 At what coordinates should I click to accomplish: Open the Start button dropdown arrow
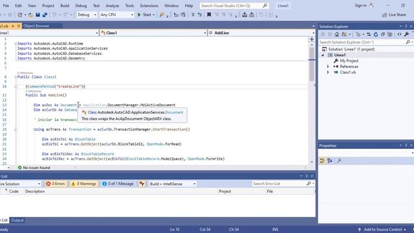tap(153, 15)
